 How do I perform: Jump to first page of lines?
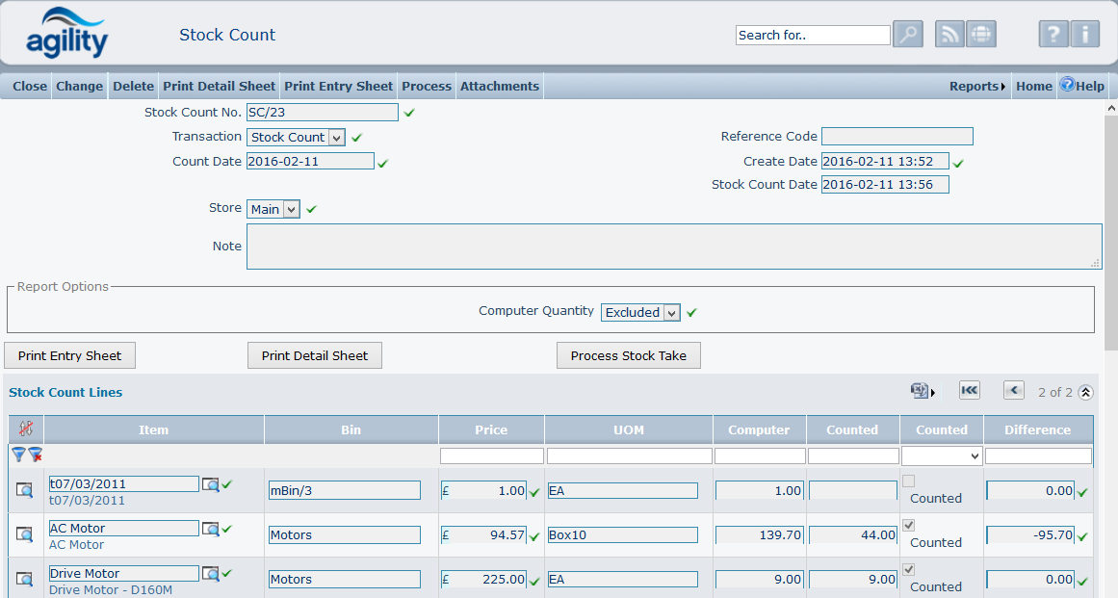coord(969,390)
